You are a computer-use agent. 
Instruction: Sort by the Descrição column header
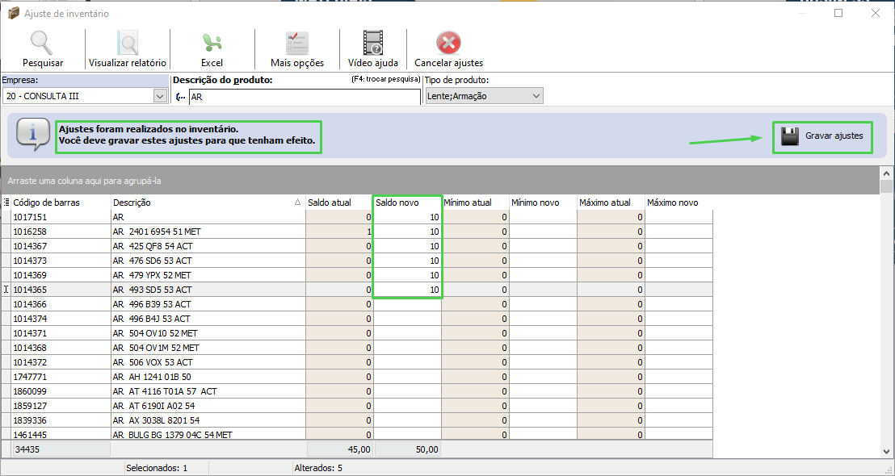click(x=208, y=203)
